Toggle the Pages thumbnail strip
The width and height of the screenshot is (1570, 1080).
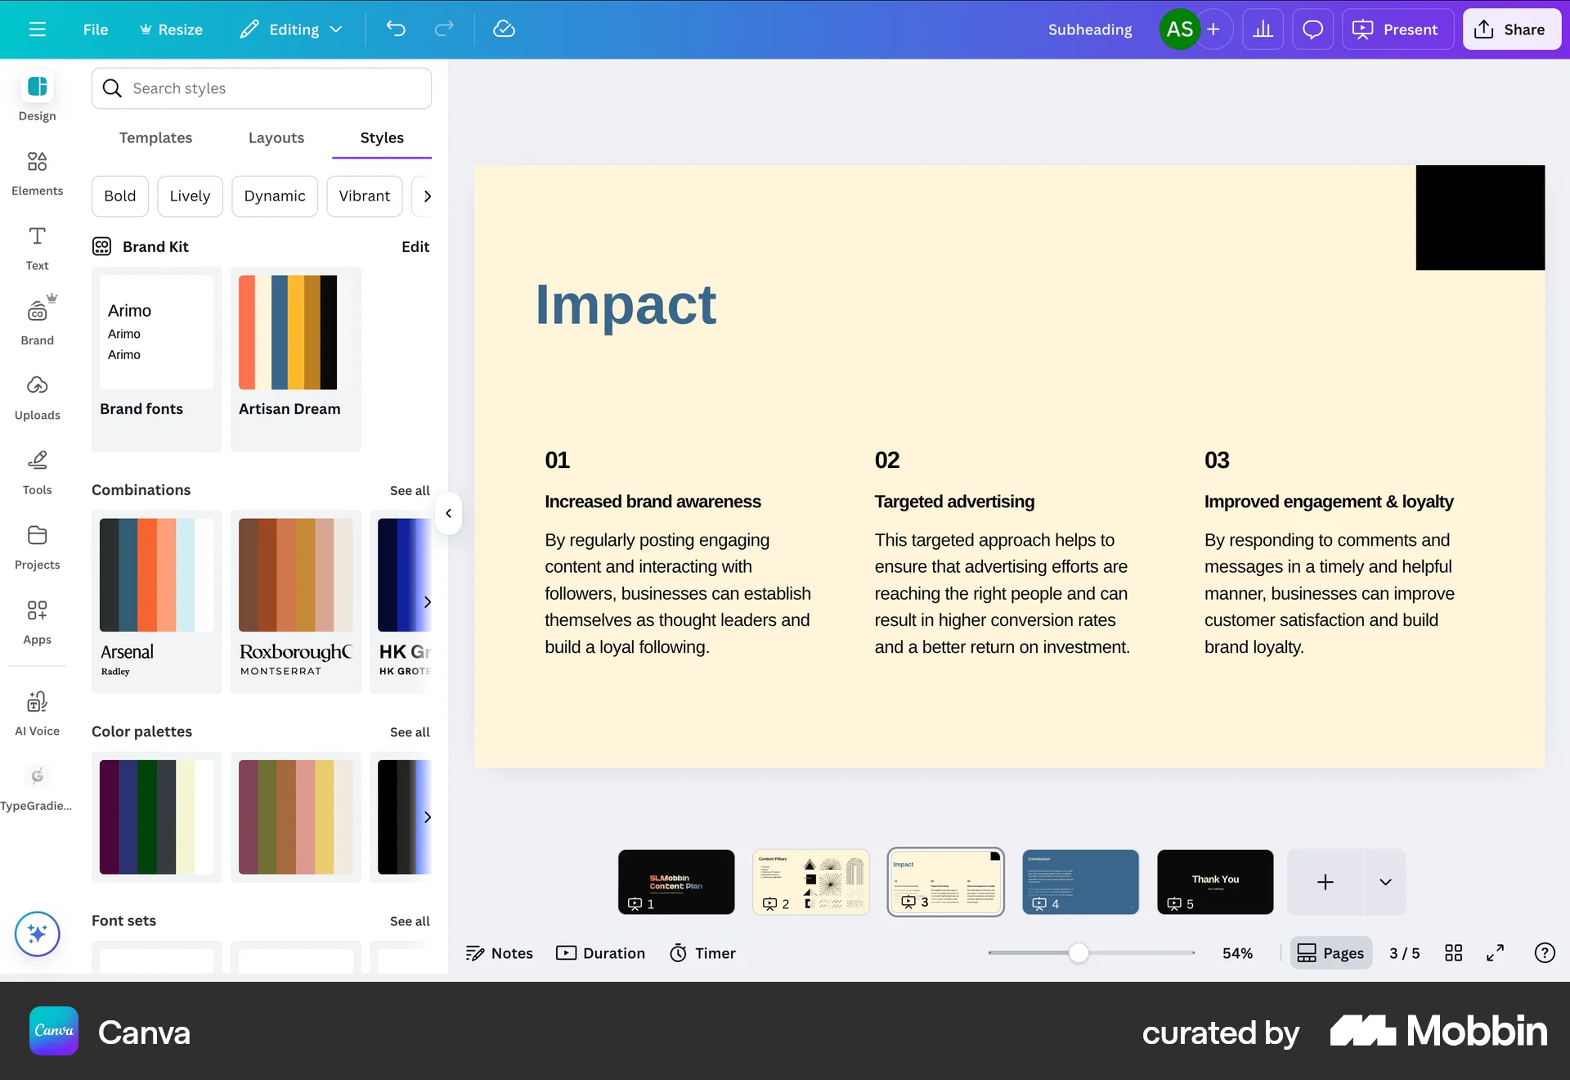(x=1331, y=953)
